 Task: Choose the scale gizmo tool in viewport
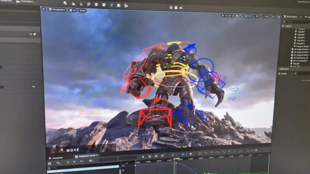tap(233, 16)
